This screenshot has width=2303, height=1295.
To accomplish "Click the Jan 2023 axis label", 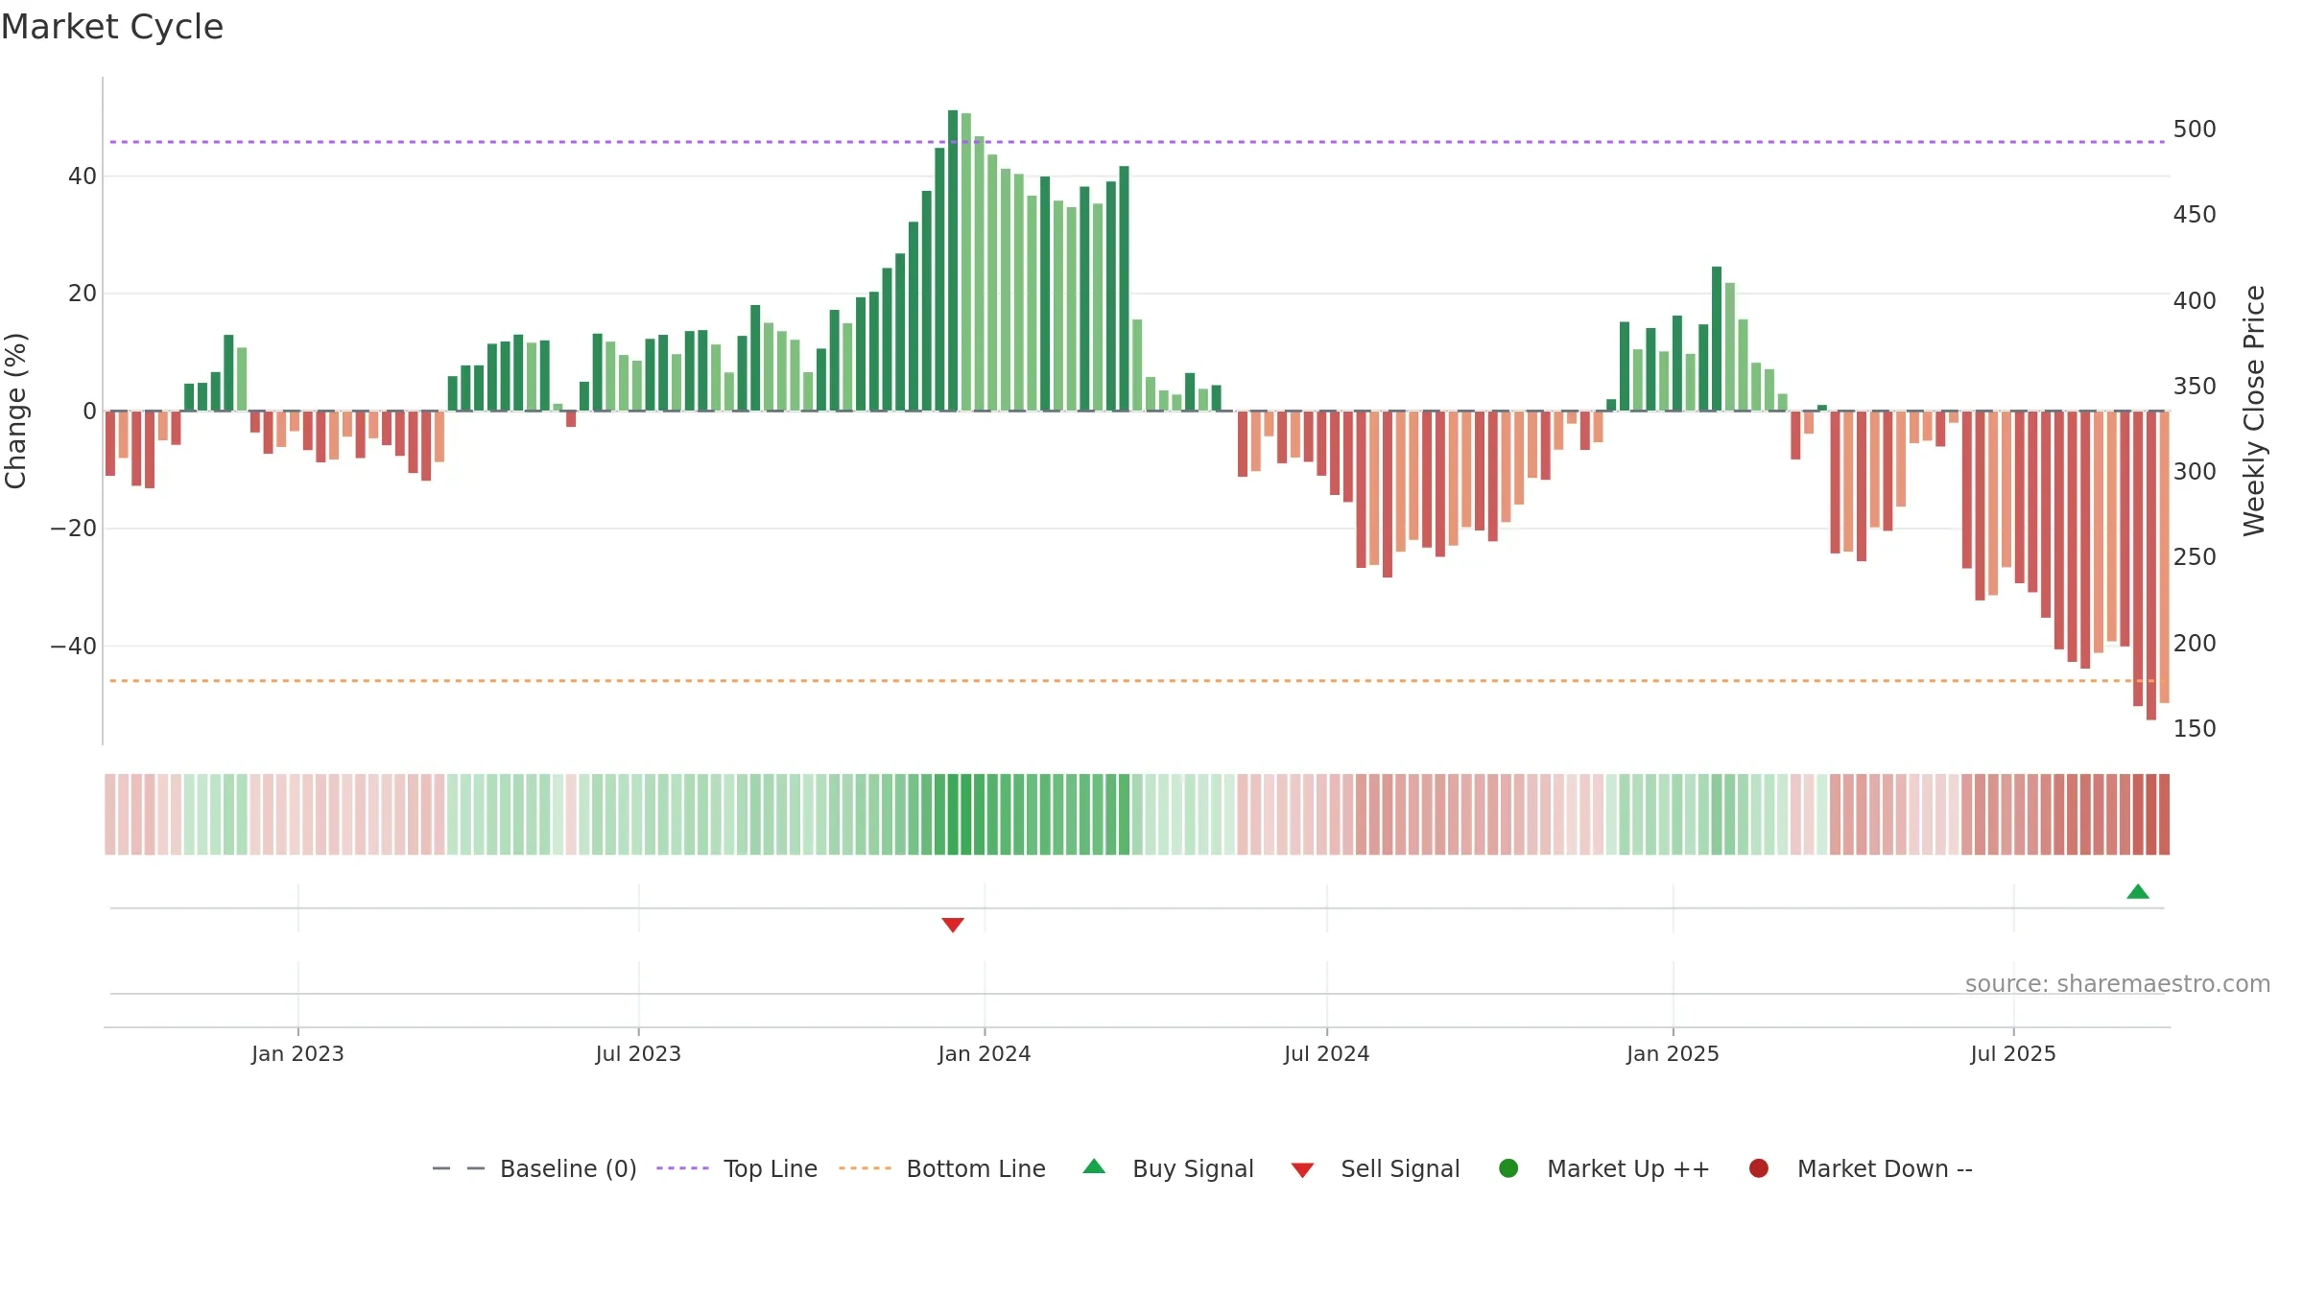I will (x=297, y=1053).
